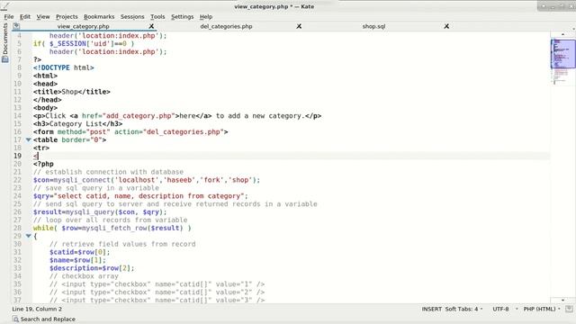The image size is (576, 324).
Task: Click the if $_SESSION['uid']==0 line
Action: click(x=84, y=44)
